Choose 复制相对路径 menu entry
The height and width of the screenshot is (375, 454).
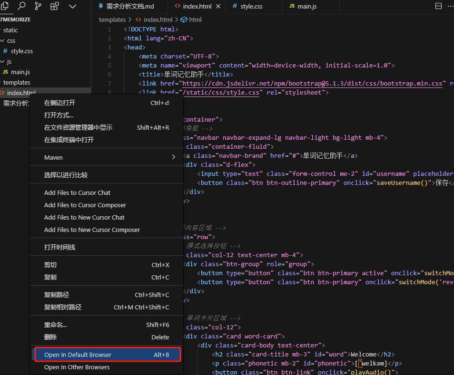point(107,308)
